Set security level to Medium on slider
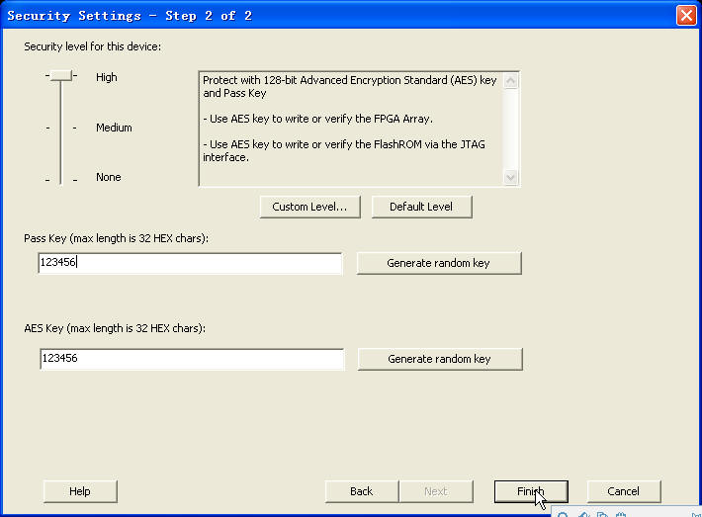Viewport: 702px width, 517px height. (61, 129)
